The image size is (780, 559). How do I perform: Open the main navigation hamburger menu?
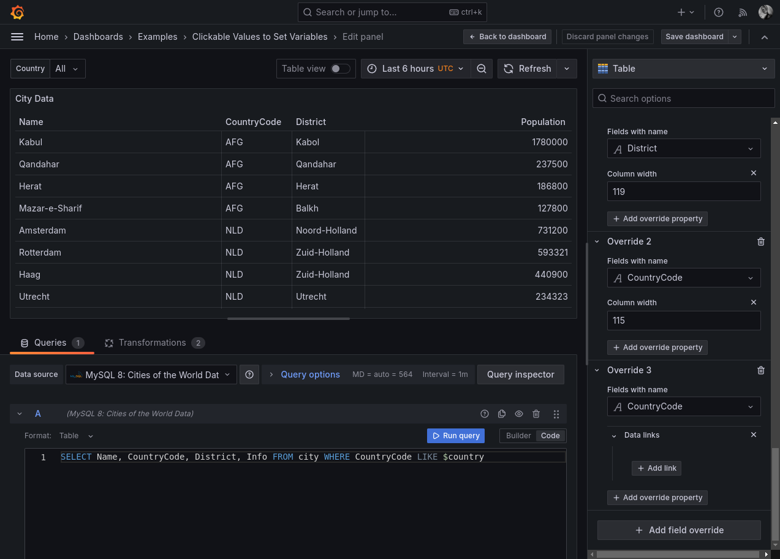(x=17, y=37)
